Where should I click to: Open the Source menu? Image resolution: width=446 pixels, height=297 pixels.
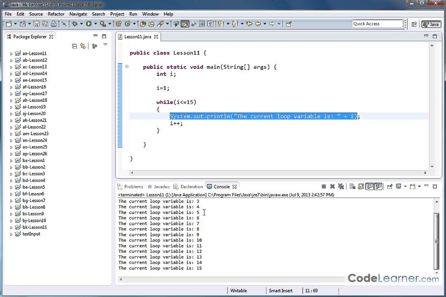click(36, 14)
